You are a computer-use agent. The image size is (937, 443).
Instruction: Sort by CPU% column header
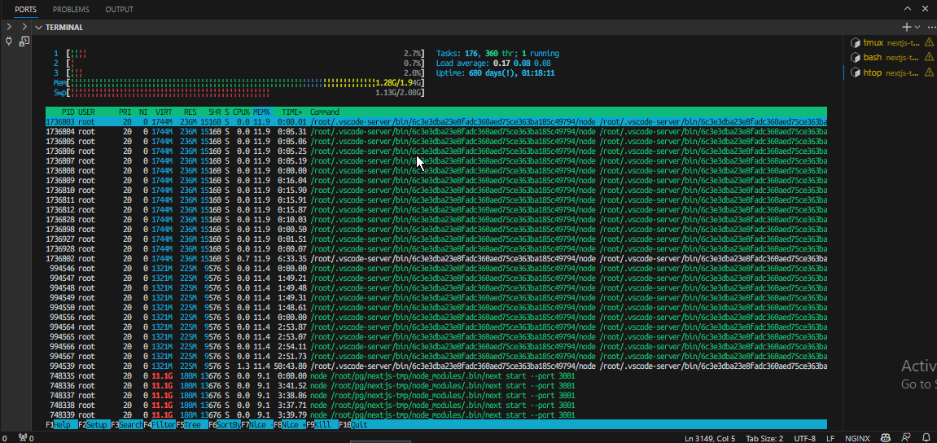click(x=242, y=112)
